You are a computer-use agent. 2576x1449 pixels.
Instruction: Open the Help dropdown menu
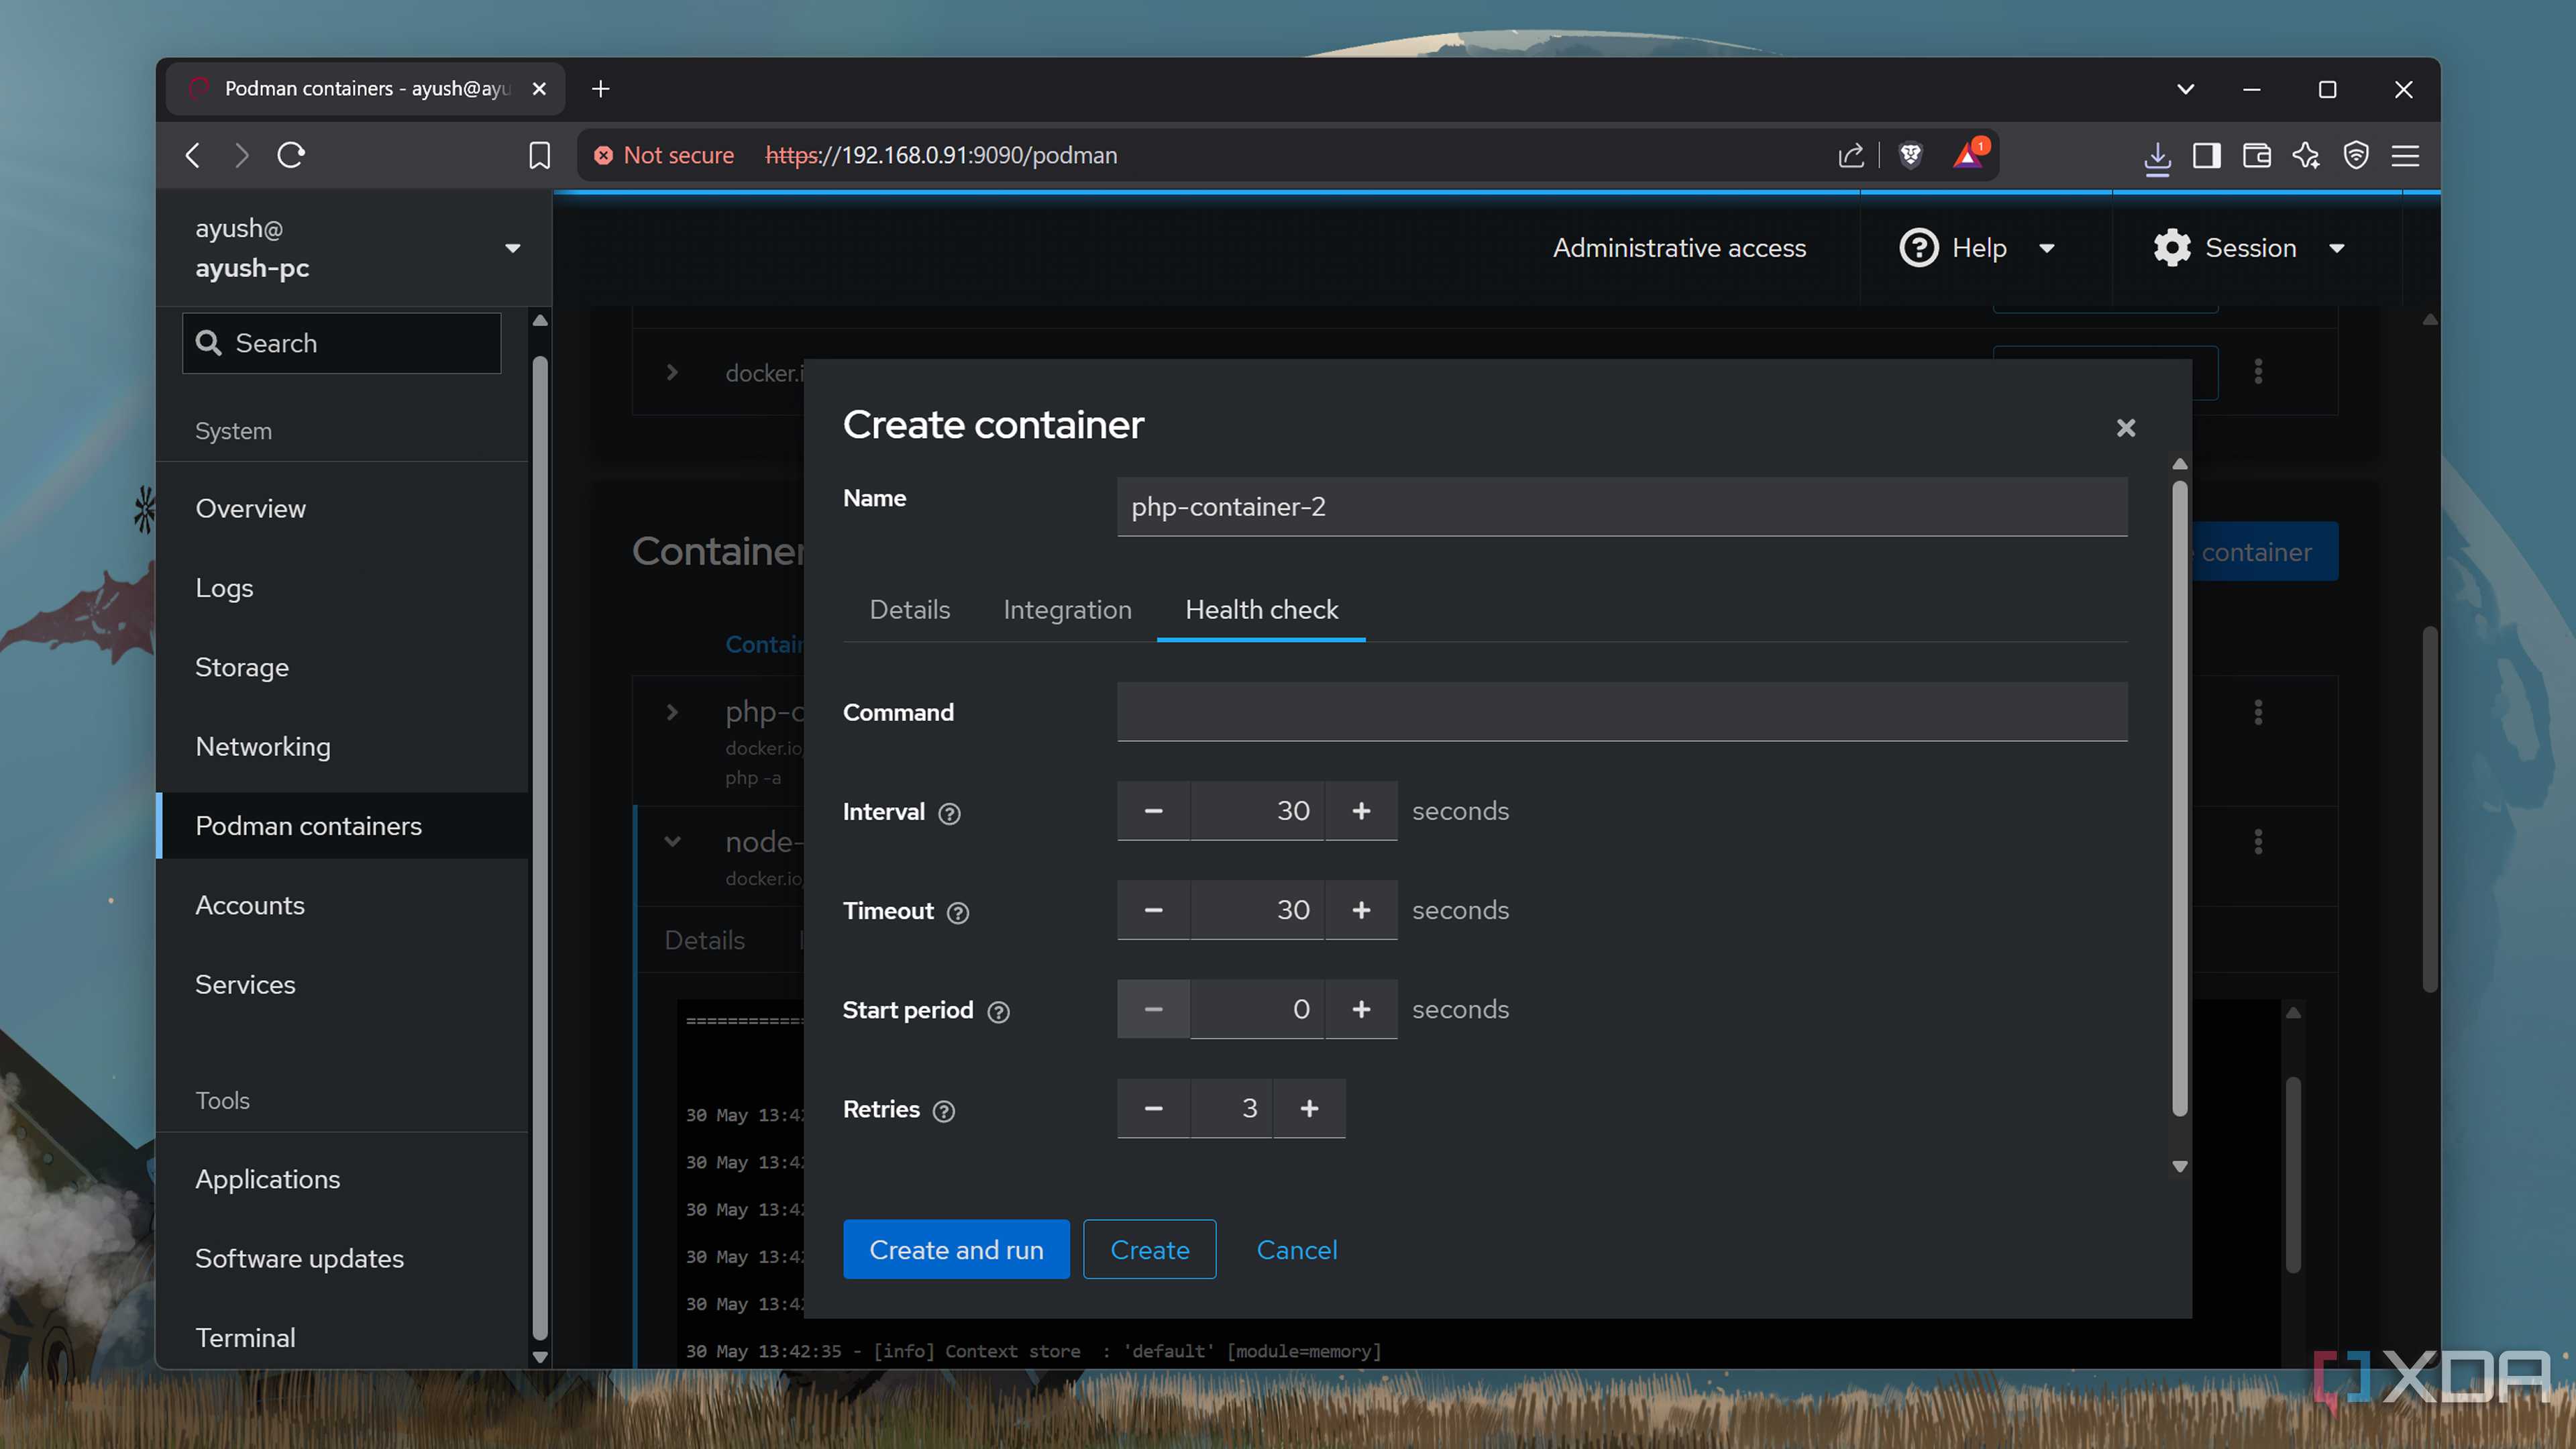coord(1978,248)
